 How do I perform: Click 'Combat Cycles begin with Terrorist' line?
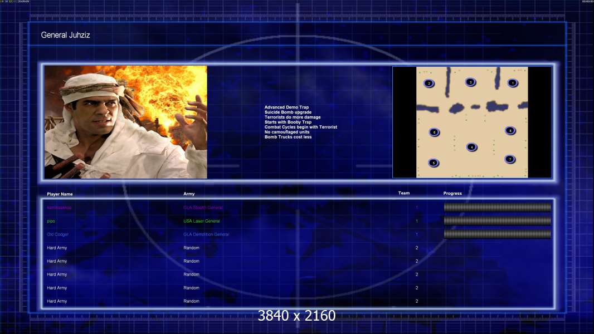coord(301,127)
